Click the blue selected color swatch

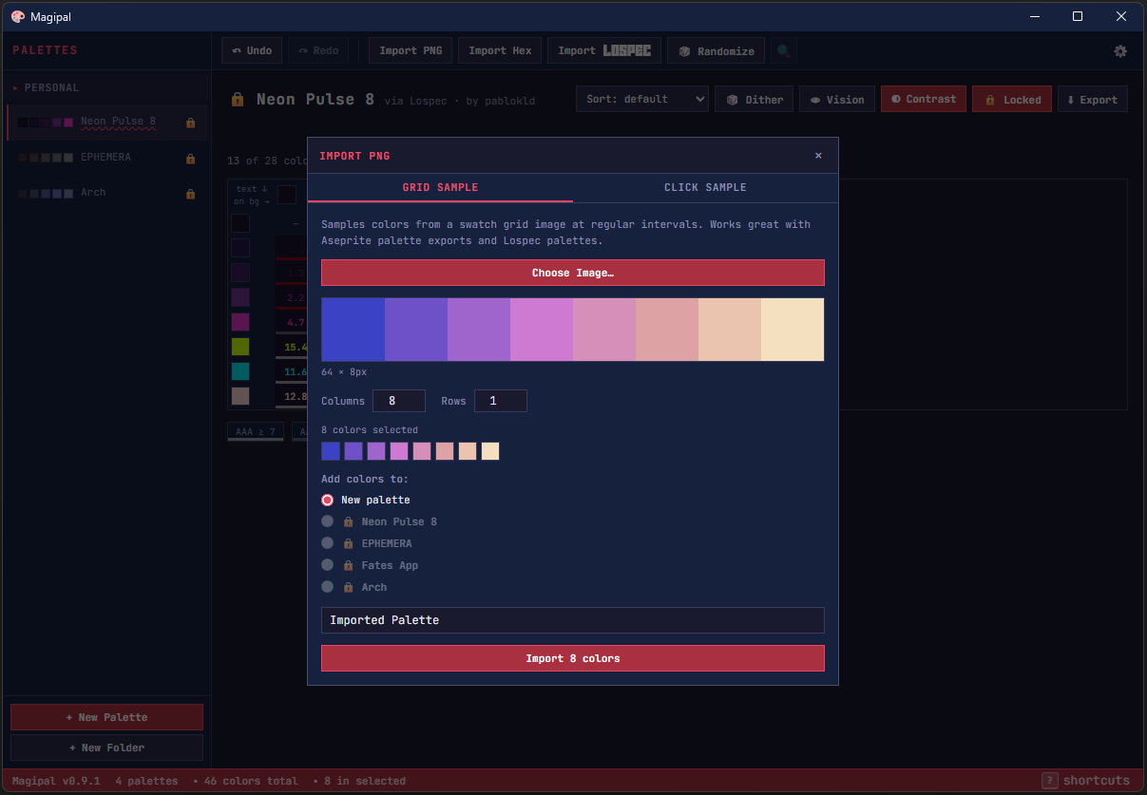pyautogui.click(x=331, y=451)
